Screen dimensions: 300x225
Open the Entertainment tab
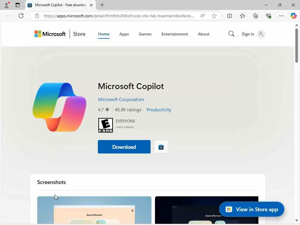(x=175, y=34)
